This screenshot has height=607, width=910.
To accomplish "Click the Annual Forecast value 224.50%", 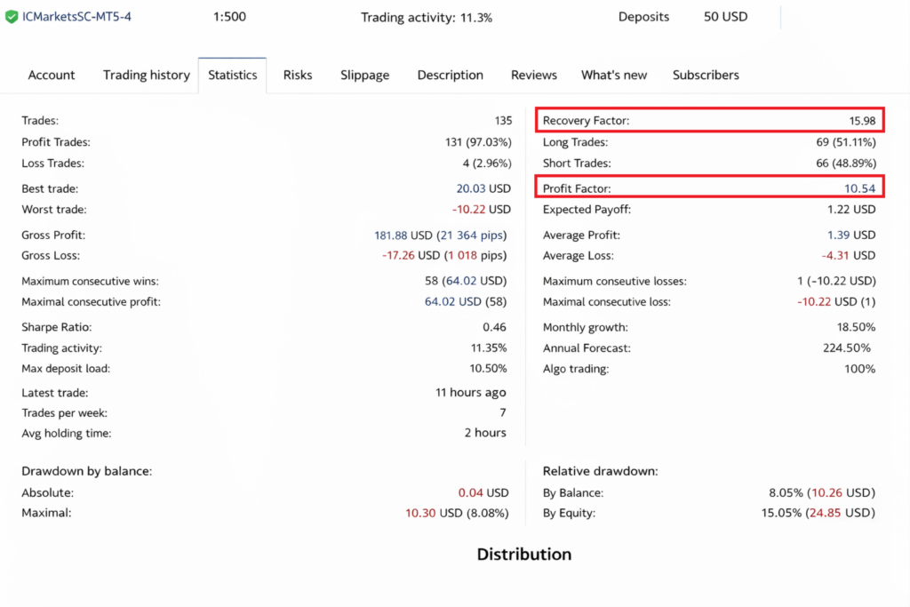I will 846,347.
